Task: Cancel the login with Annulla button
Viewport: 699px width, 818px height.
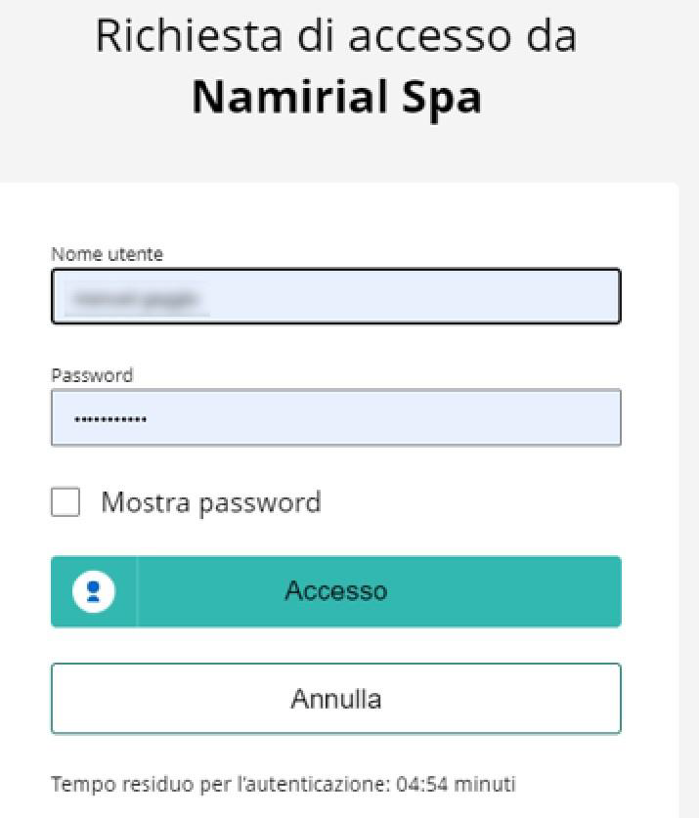Action: tap(336, 699)
